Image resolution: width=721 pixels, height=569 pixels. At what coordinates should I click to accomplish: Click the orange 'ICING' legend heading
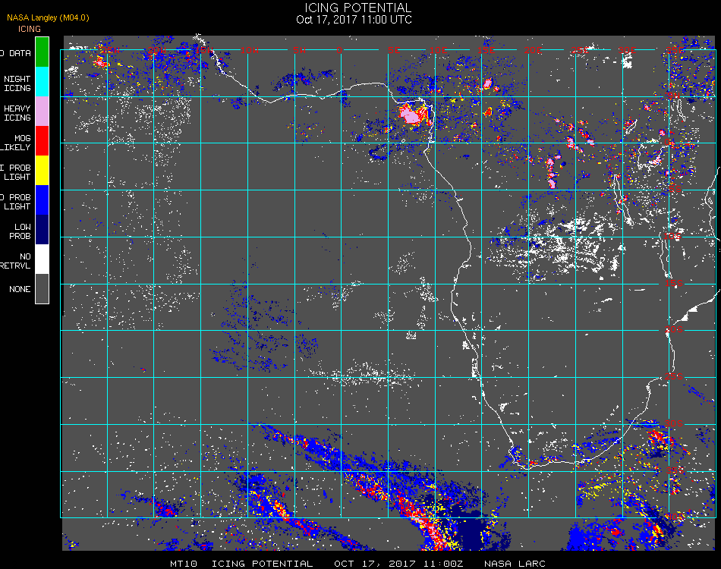pos(30,29)
